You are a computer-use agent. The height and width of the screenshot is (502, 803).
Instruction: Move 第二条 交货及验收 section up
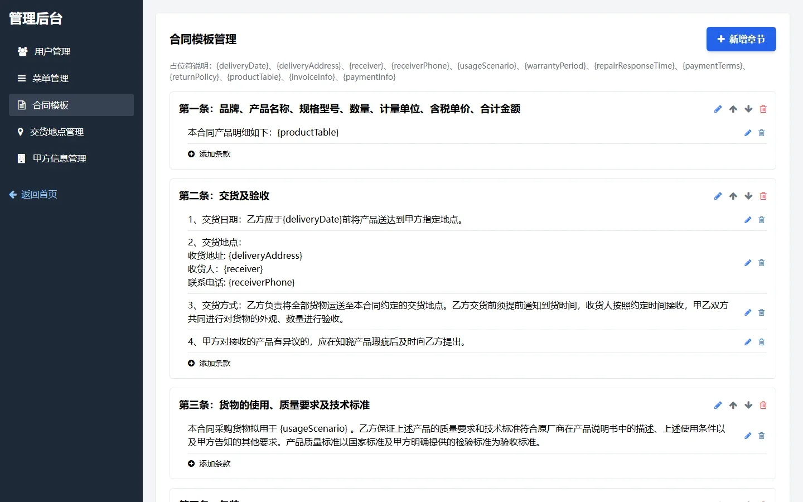coord(733,196)
